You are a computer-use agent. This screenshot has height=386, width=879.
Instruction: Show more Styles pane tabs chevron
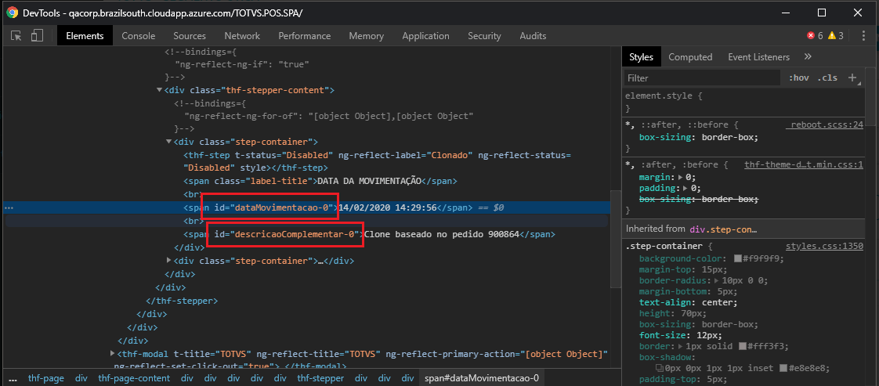point(808,57)
